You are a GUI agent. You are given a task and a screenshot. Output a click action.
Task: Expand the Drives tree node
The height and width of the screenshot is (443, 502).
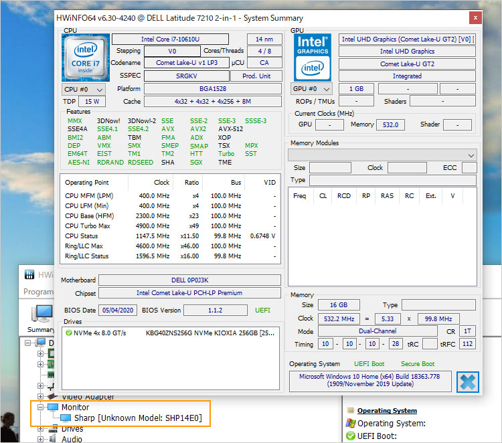coord(40,429)
